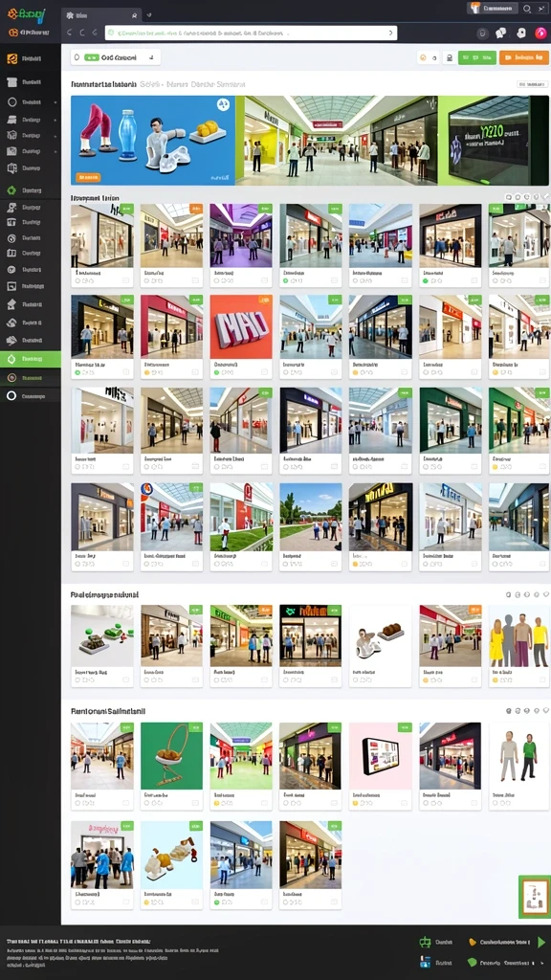Click the orange button on the blue banner
Viewport: 551px width, 980px height.
point(88,177)
